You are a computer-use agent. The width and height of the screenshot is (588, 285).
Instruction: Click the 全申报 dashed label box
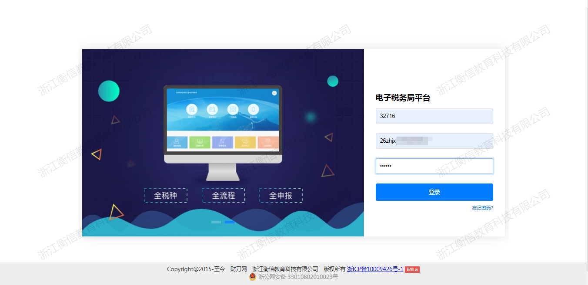281,195
